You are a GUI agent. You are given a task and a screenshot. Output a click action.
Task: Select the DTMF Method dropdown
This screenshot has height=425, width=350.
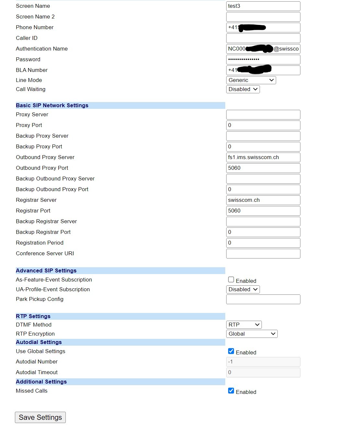pyautogui.click(x=244, y=325)
